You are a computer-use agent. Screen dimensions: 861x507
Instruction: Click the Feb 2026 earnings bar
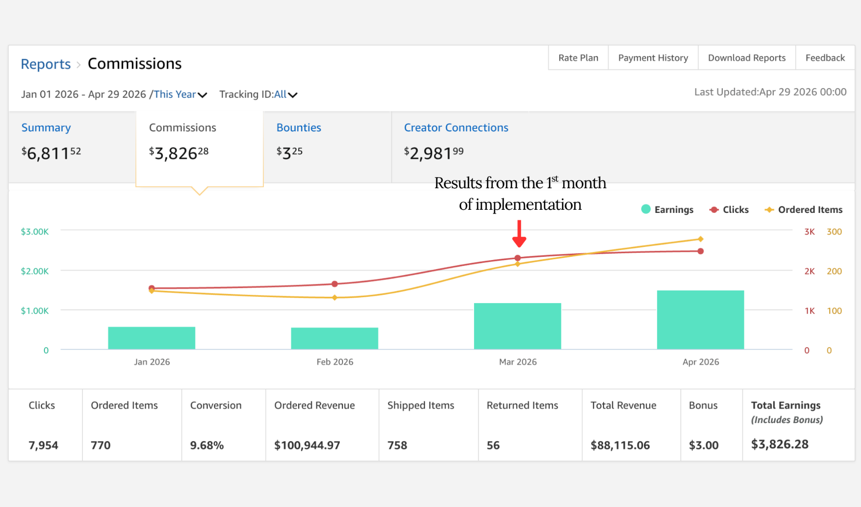[x=335, y=338]
